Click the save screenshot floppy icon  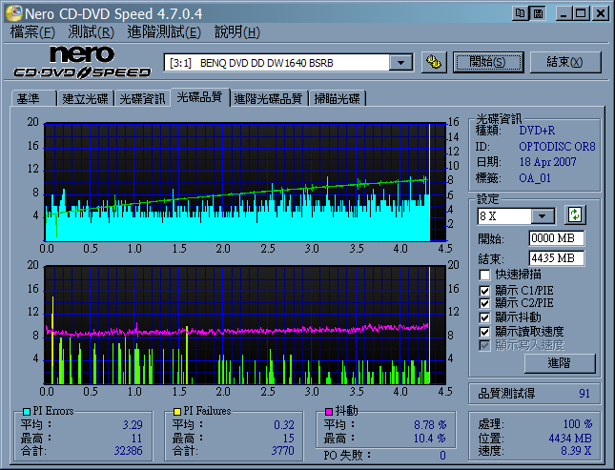pyautogui.click(x=538, y=13)
